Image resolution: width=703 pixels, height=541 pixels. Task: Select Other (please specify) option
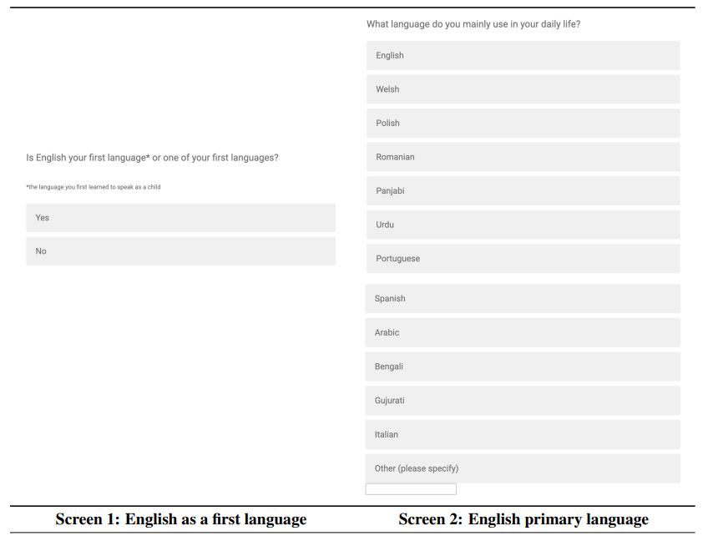pyautogui.click(x=523, y=468)
